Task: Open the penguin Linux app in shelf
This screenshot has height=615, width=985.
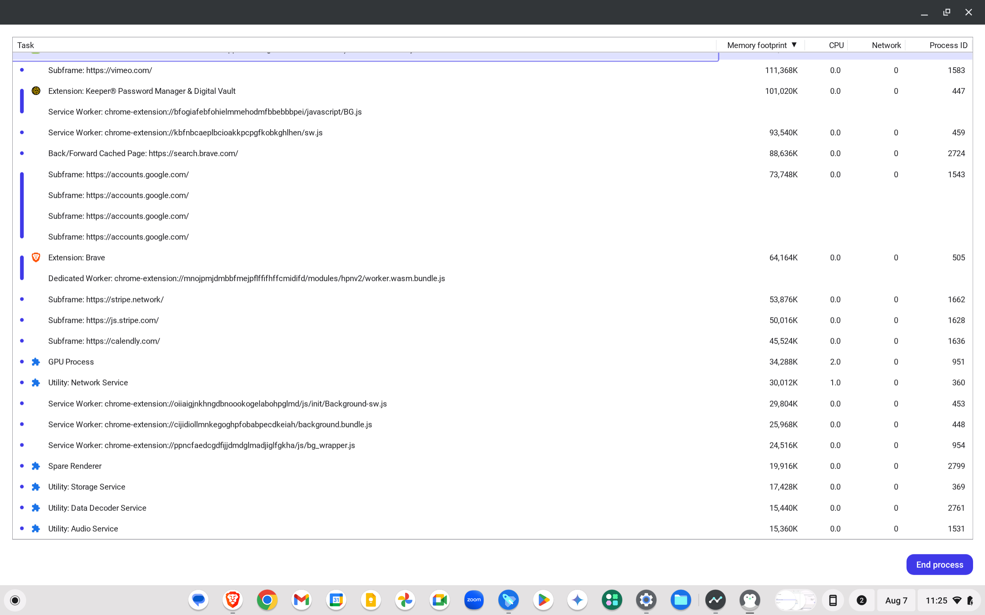Action: tap(750, 600)
